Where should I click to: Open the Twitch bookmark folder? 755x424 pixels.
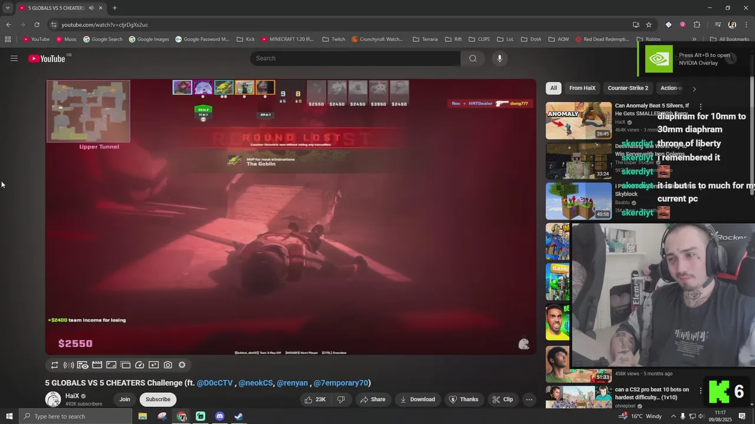click(334, 39)
